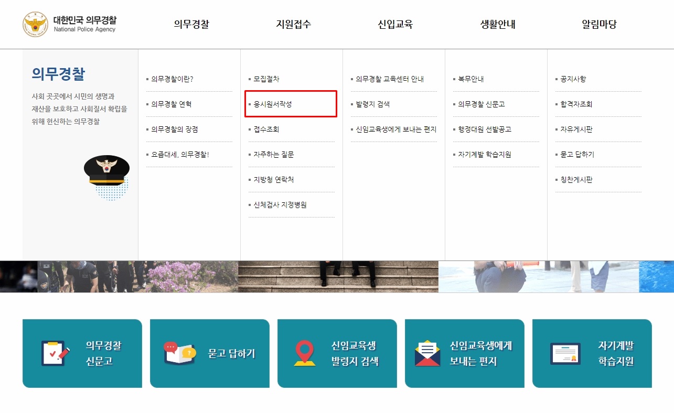Viewport: 674px width, 413px height.
Task: Select 자기계발 학습지원 submenu item
Action: coord(485,155)
